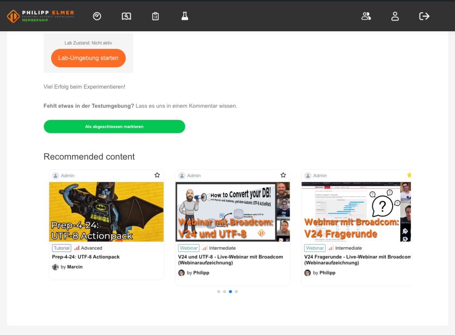The image size is (455, 335).
Task: Star the Prep-4-24 UTF-8 Actionpack card
Action: point(157,175)
